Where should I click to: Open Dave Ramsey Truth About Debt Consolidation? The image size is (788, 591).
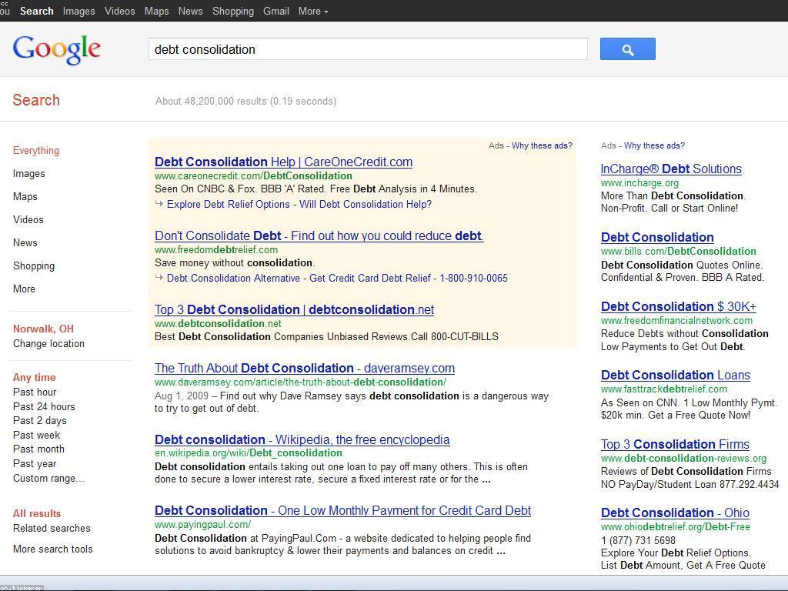click(304, 369)
